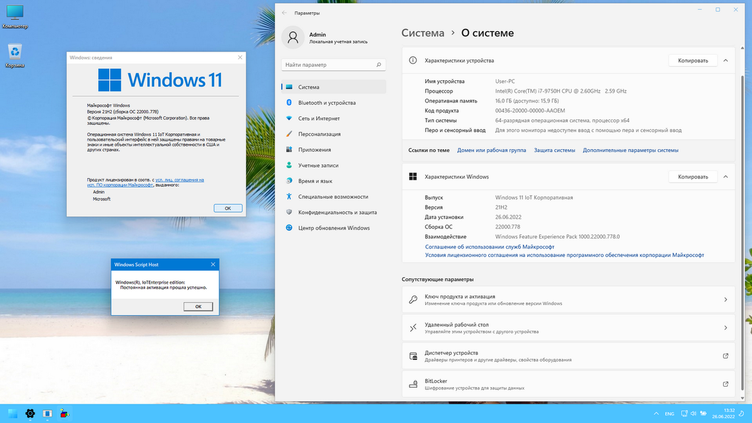Go back with the Settings back arrow
The width and height of the screenshot is (752, 423).
point(284,12)
